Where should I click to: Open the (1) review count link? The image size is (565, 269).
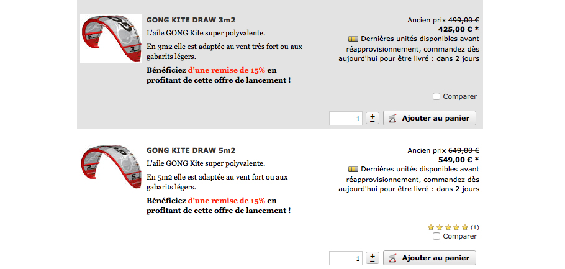tap(475, 227)
